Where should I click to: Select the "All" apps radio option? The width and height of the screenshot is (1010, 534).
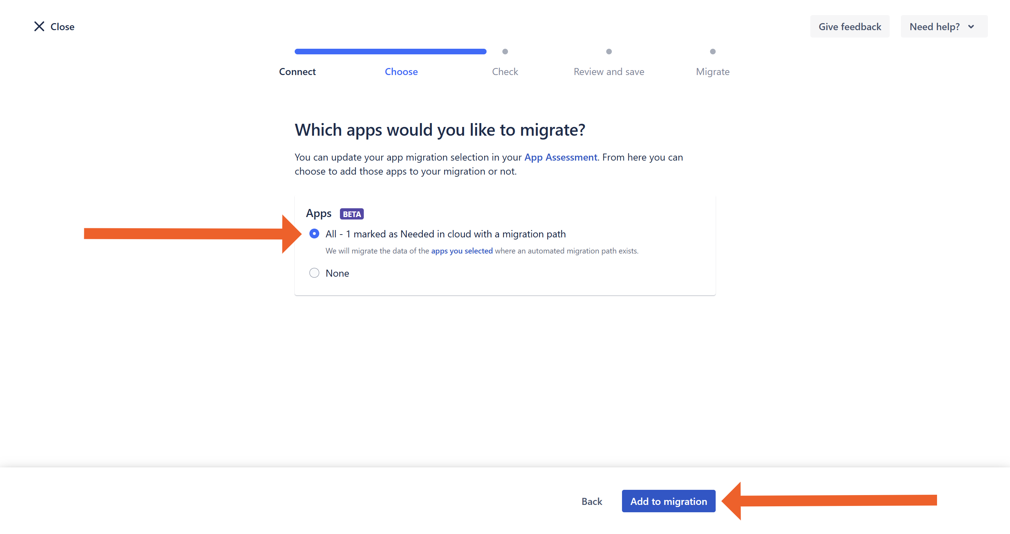coord(314,234)
